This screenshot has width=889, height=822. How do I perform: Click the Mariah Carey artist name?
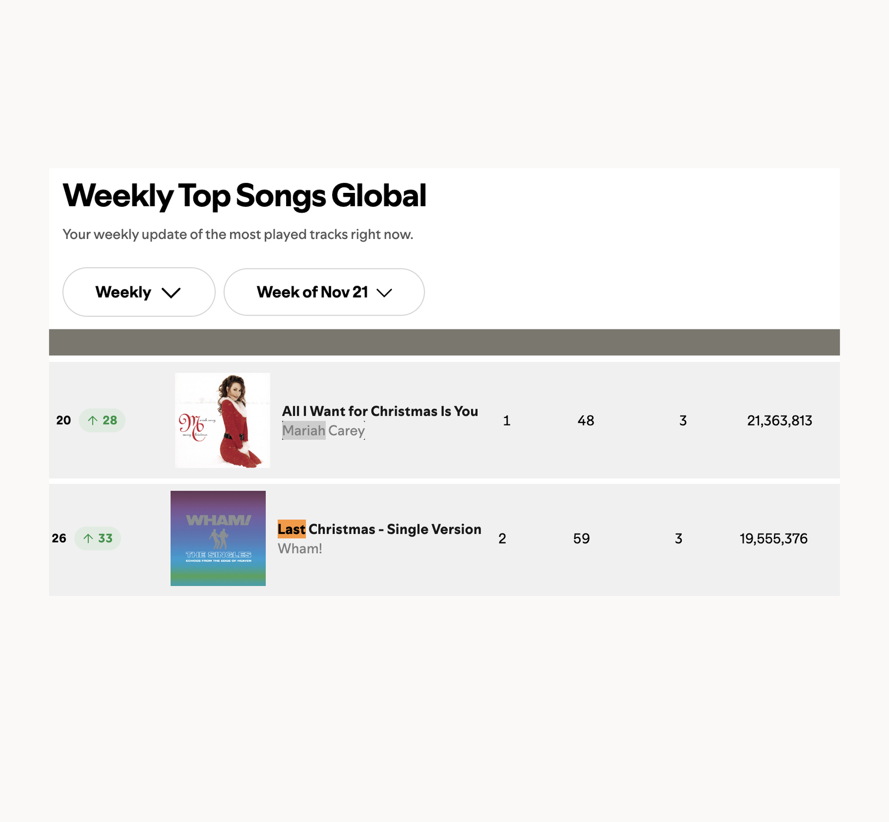(323, 430)
